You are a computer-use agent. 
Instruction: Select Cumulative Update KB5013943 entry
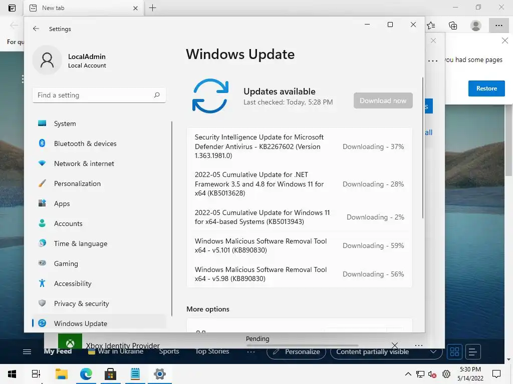pos(300,217)
